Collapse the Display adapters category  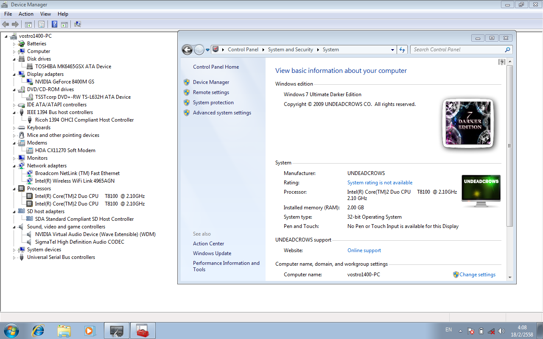[x=14, y=74]
